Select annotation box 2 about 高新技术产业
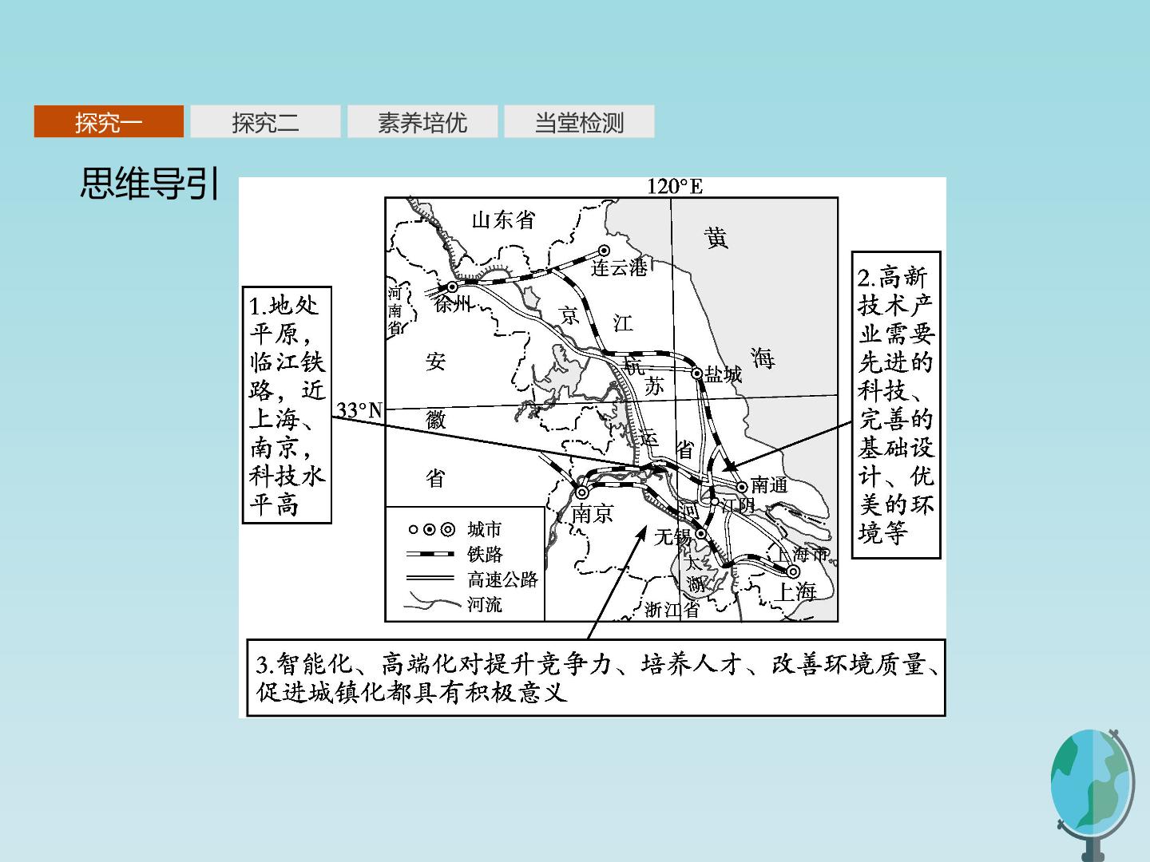Viewport: 1150px width, 862px height. click(x=896, y=405)
